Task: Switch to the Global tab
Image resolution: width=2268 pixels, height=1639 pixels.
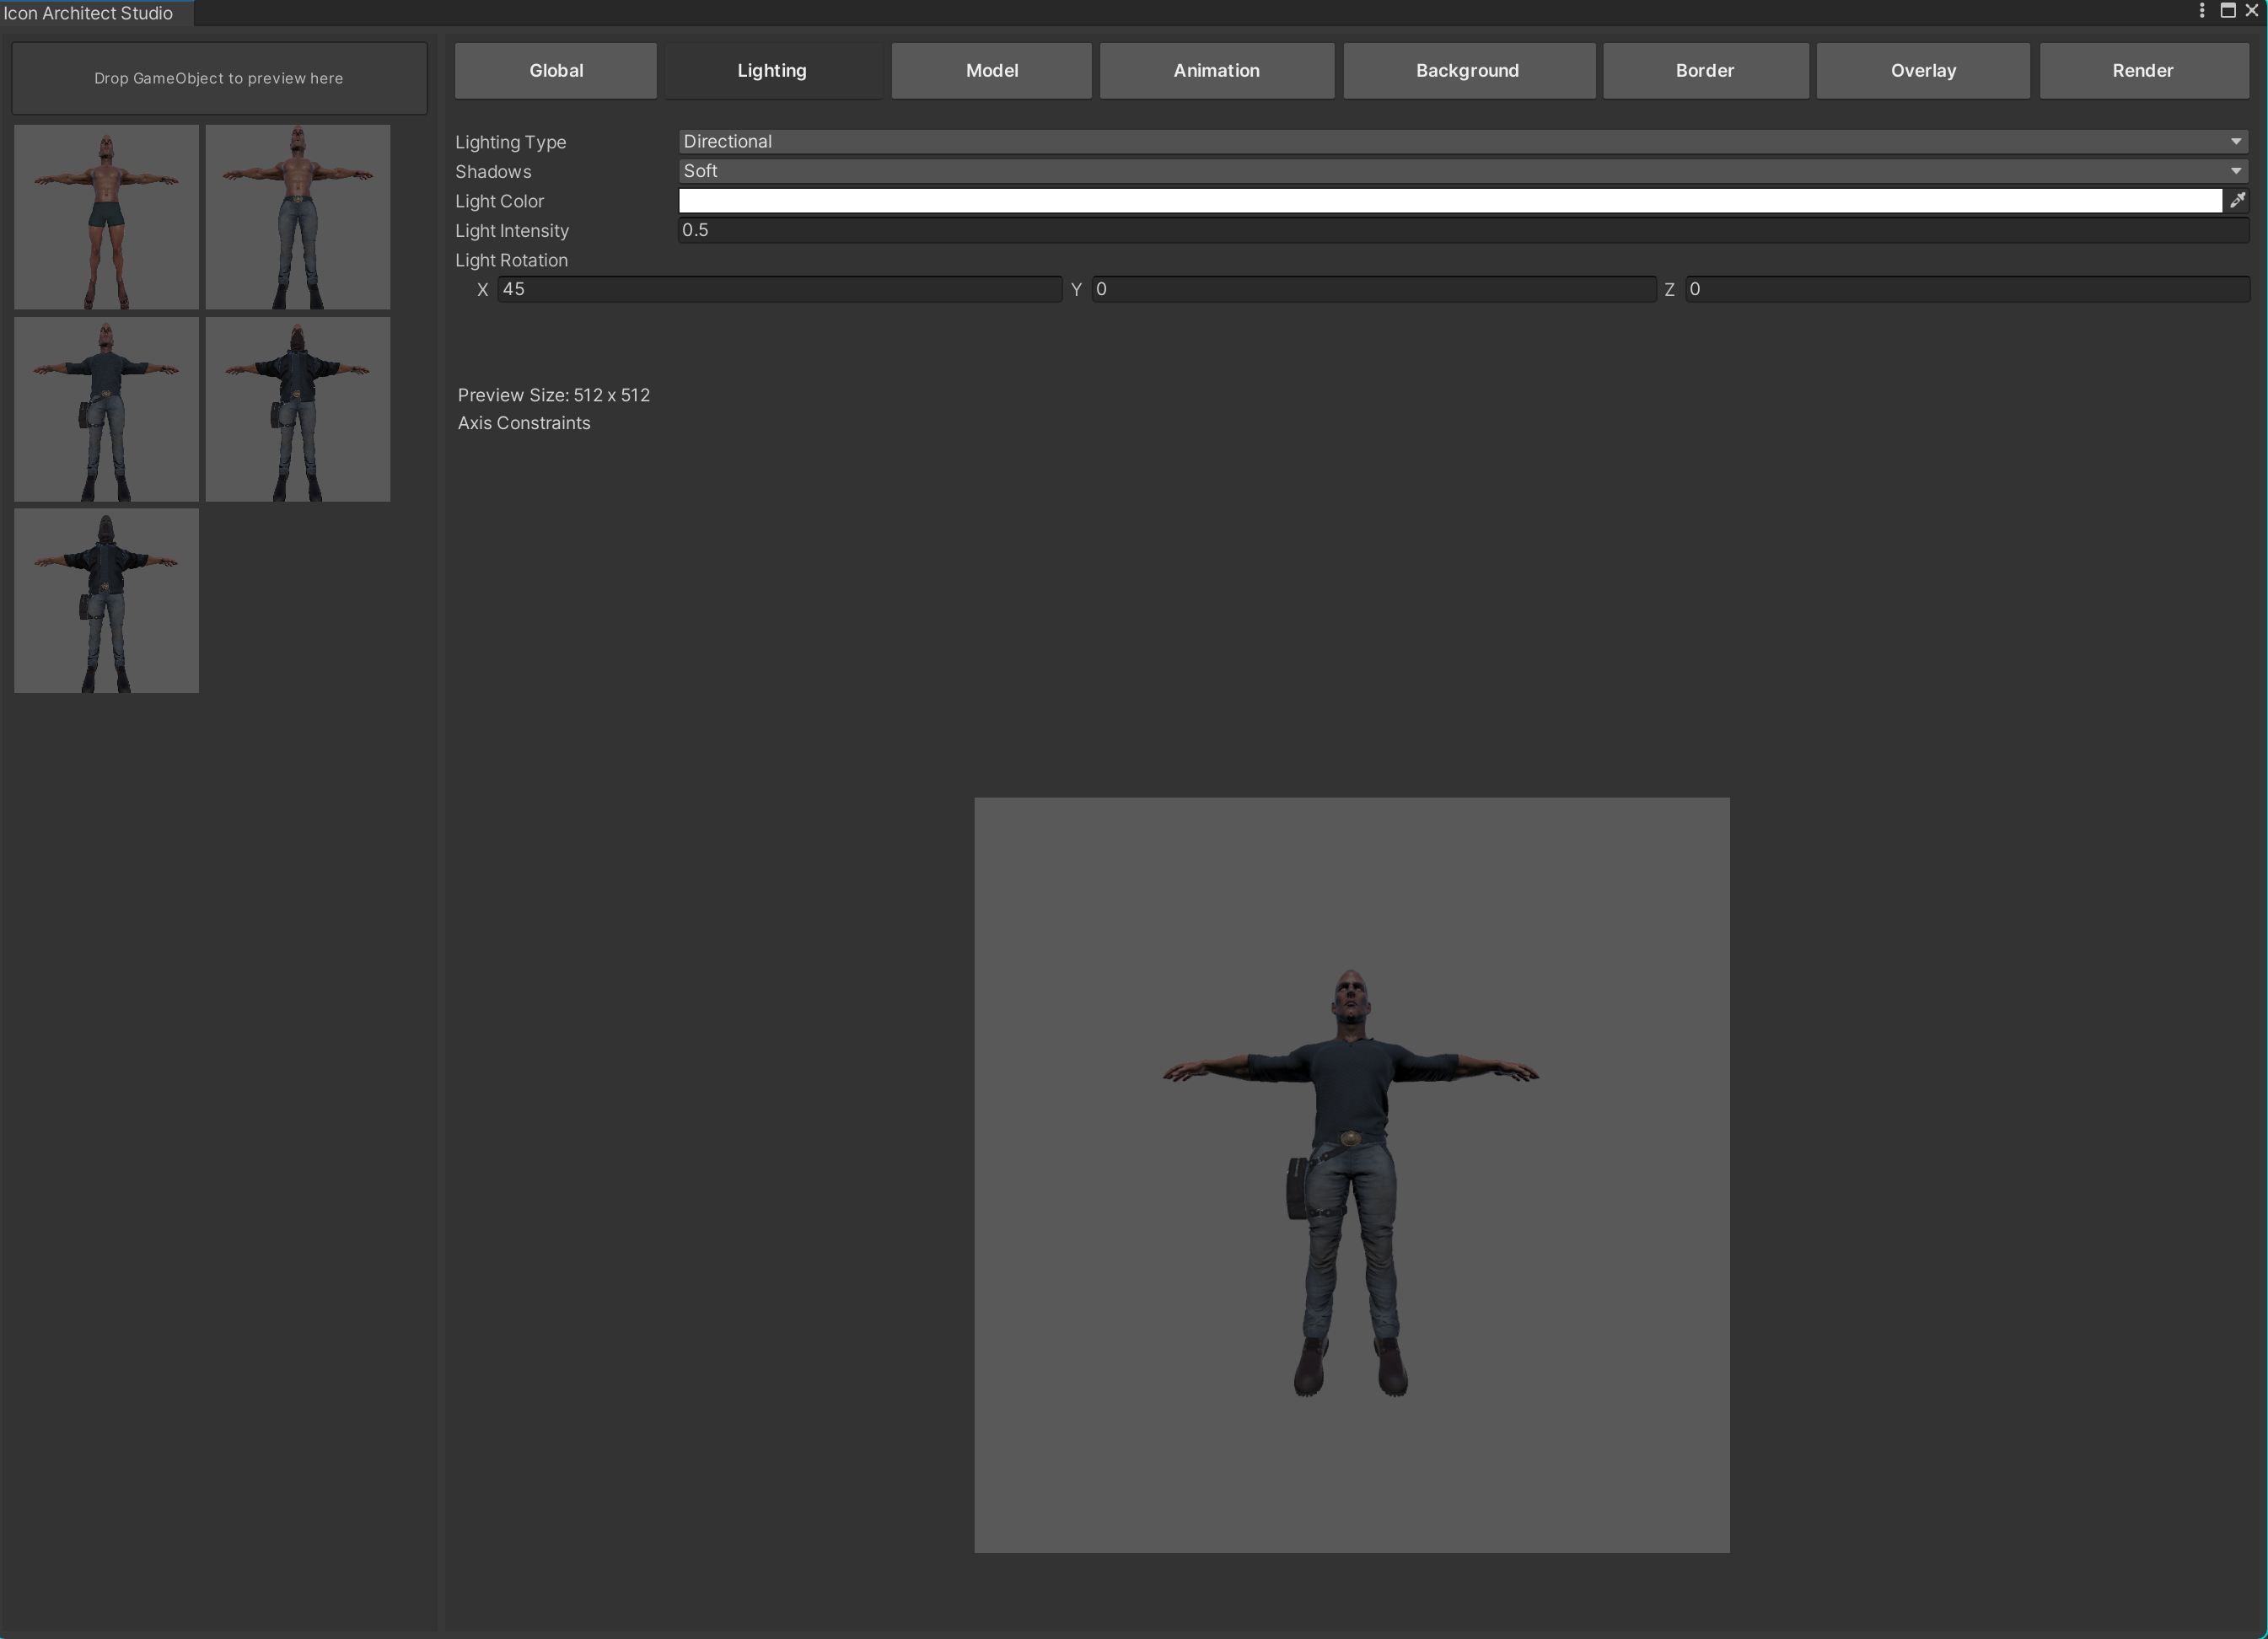Action: [x=556, y=70]
